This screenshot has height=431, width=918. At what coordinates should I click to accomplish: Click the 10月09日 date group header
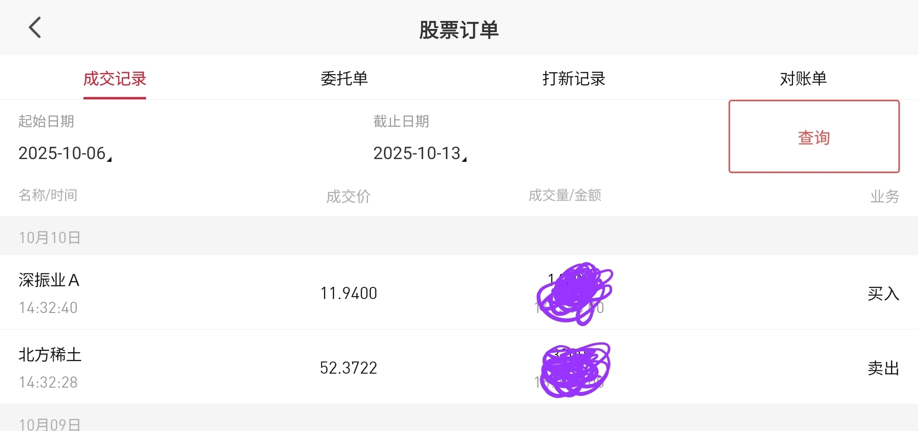pyautogui.click(x=49, y=424)
